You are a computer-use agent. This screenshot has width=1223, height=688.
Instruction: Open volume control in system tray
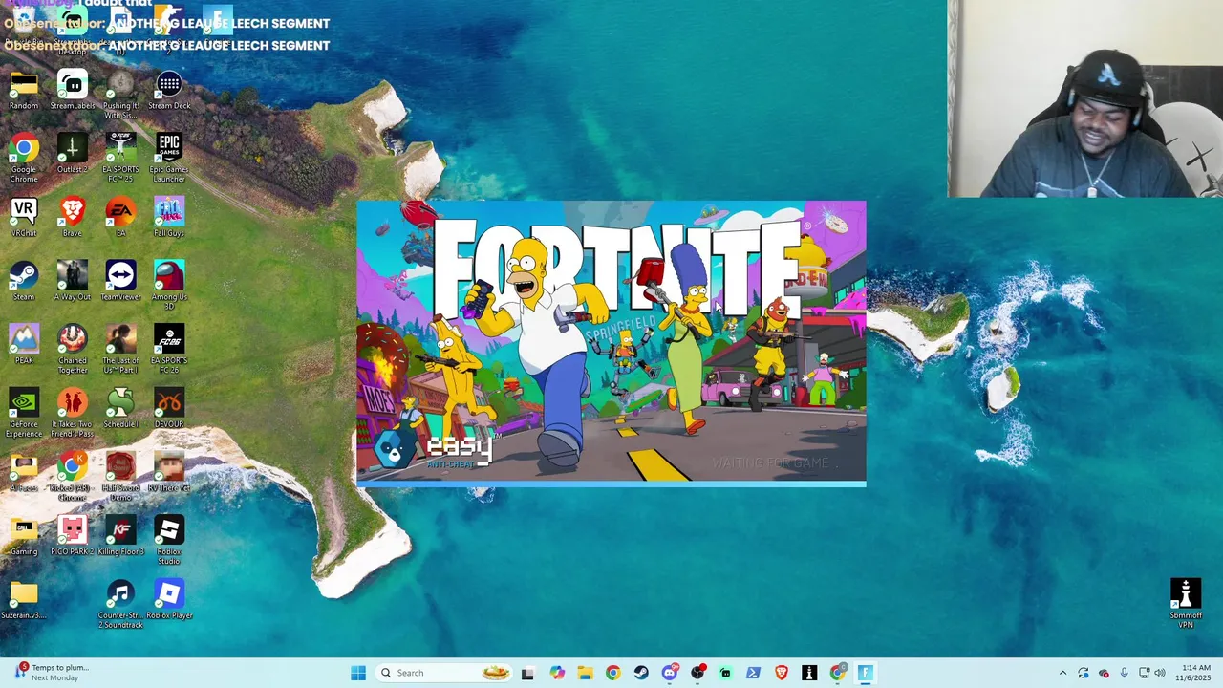pyautogui.click(x=1160, y=673)
